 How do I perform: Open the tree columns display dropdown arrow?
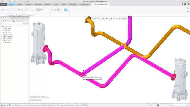[24, 21]
